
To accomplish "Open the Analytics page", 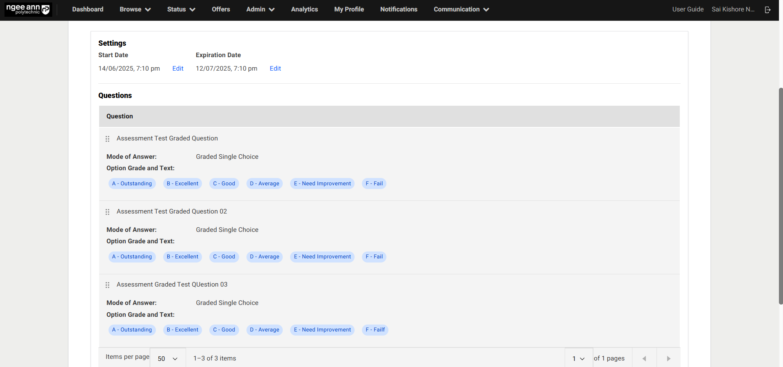I will click(304, 9).
